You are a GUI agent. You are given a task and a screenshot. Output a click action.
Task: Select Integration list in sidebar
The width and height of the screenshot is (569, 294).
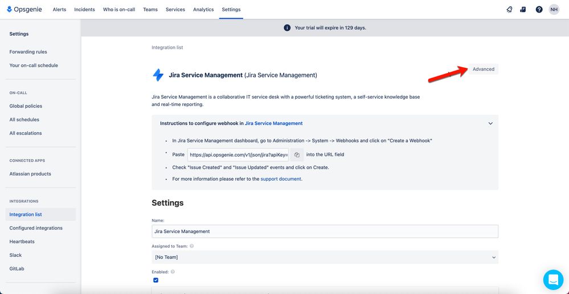click(x=40, y=214)
